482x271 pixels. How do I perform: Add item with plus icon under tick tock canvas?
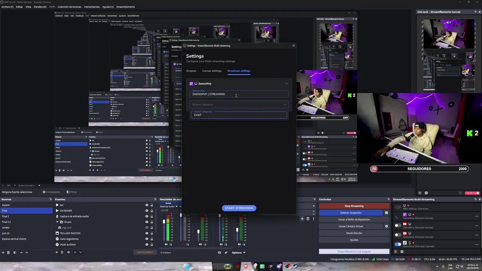pos(420,193)
